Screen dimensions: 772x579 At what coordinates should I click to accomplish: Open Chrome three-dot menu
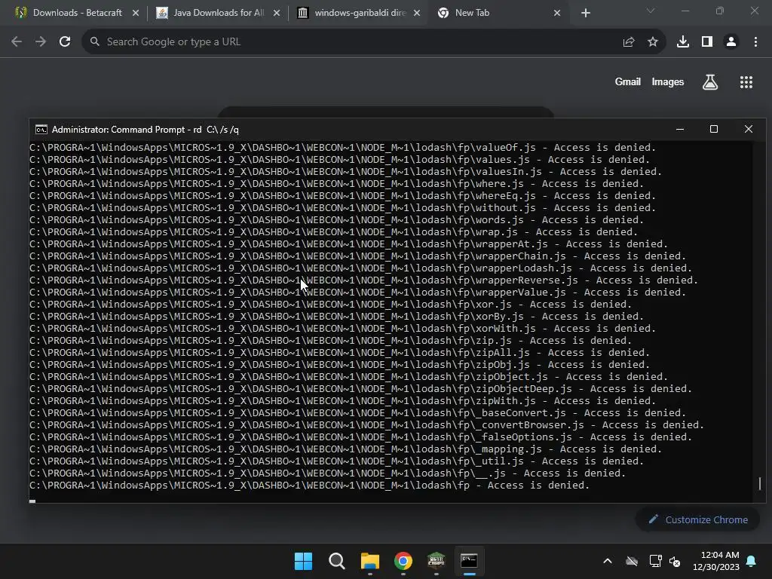[x=755, y=42]
